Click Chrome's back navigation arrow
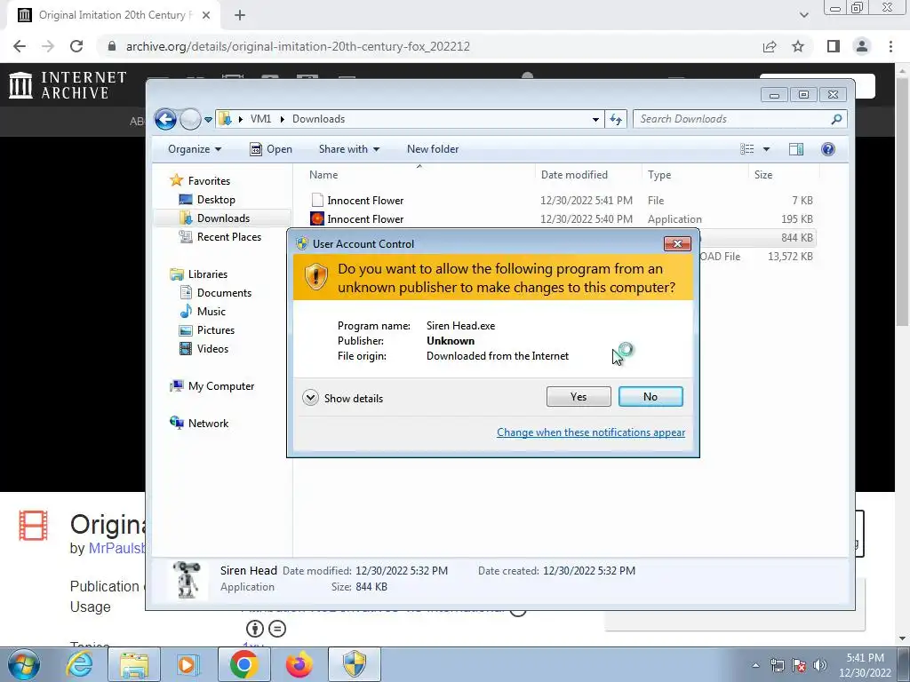 pyautogui.click(x=20, y=46)
